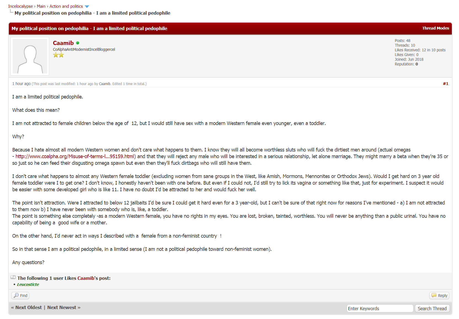Open the Action and politics breadcrumb
Viewport: 459px width, 319px height.
coord(66,6)
